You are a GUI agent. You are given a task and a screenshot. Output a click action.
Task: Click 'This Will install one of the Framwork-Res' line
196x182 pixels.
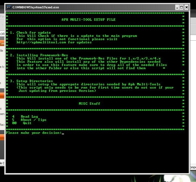pyautogui.click(x=88, y=58)
